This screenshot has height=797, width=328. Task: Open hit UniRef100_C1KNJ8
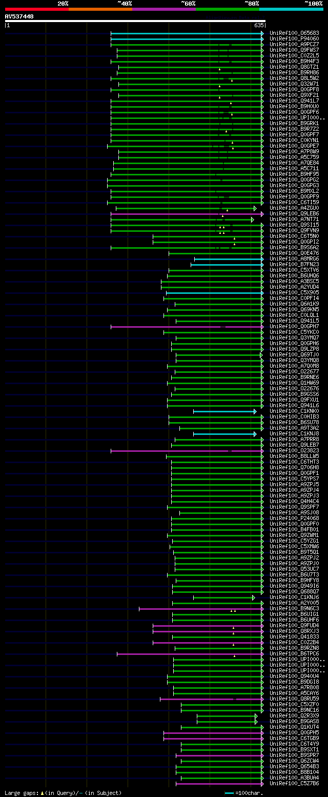[x=294, y=433]
